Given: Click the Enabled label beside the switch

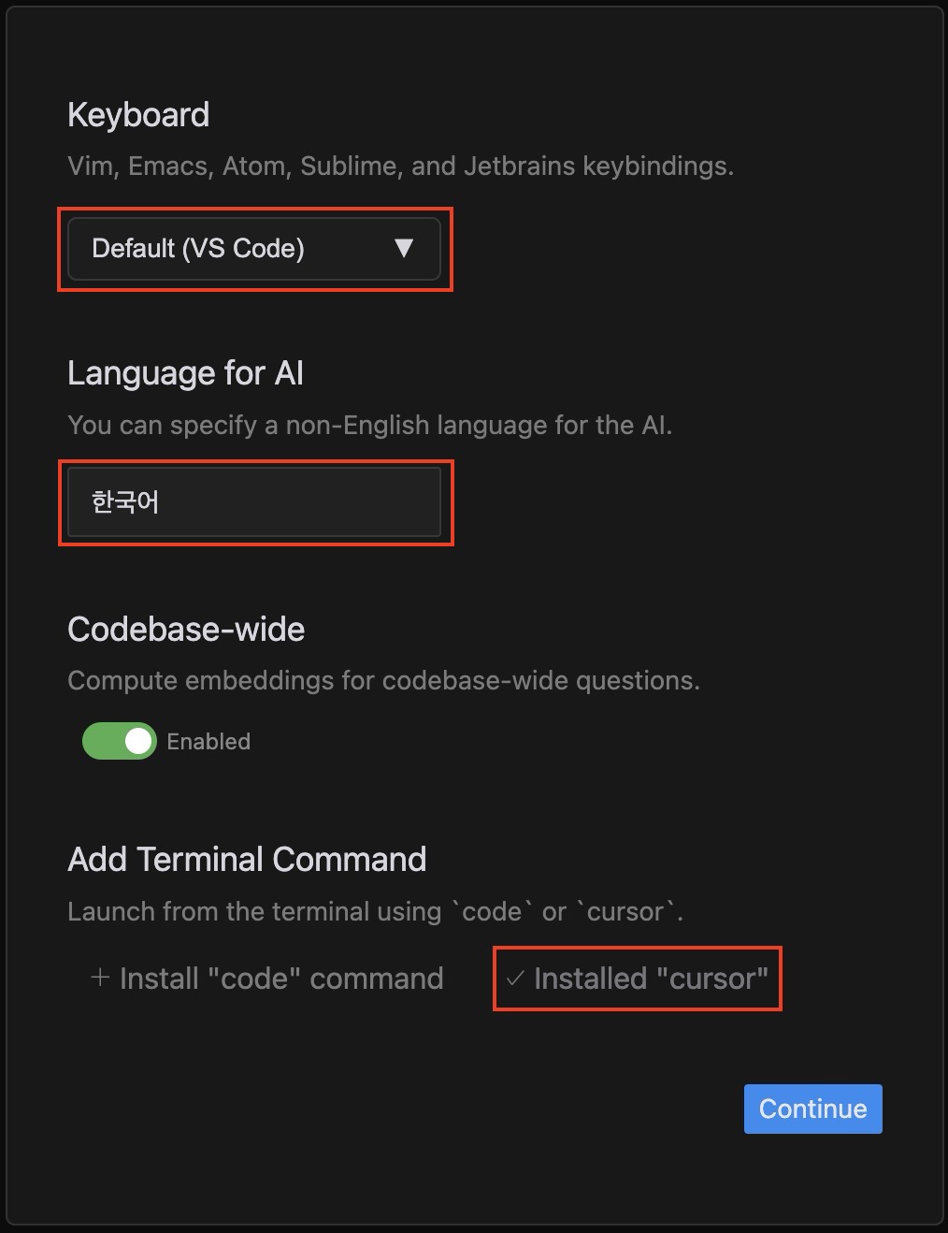Looking at the screenshot, I should [208, 742].
